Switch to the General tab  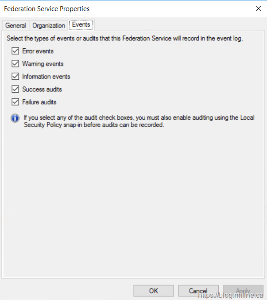tap(15, 26)
